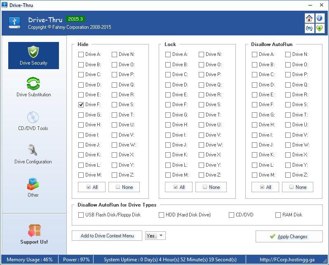Disallow AutoRun for USB Flash Disk/Floppy Disk
329x265 pixels.
[81, 215]
